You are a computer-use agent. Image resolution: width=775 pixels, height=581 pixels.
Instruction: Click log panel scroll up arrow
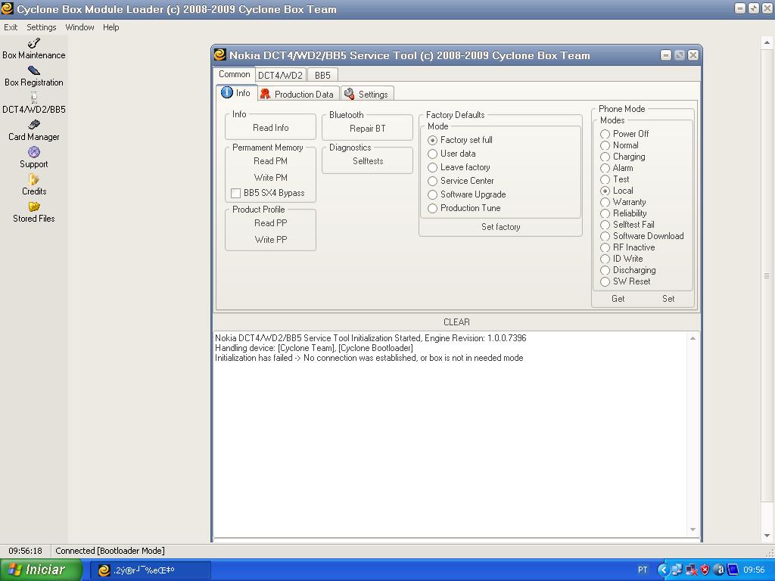coord(693,338)
